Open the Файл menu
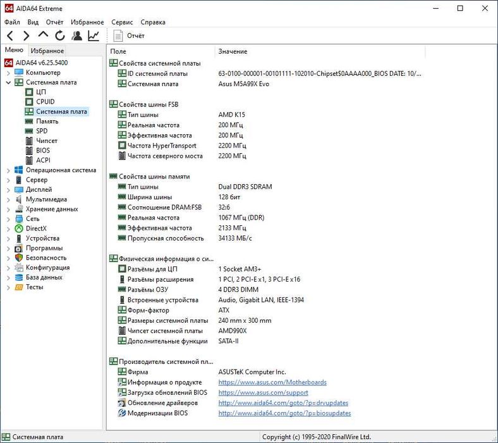This screenshot has height=443, width=498. point(12,22)
